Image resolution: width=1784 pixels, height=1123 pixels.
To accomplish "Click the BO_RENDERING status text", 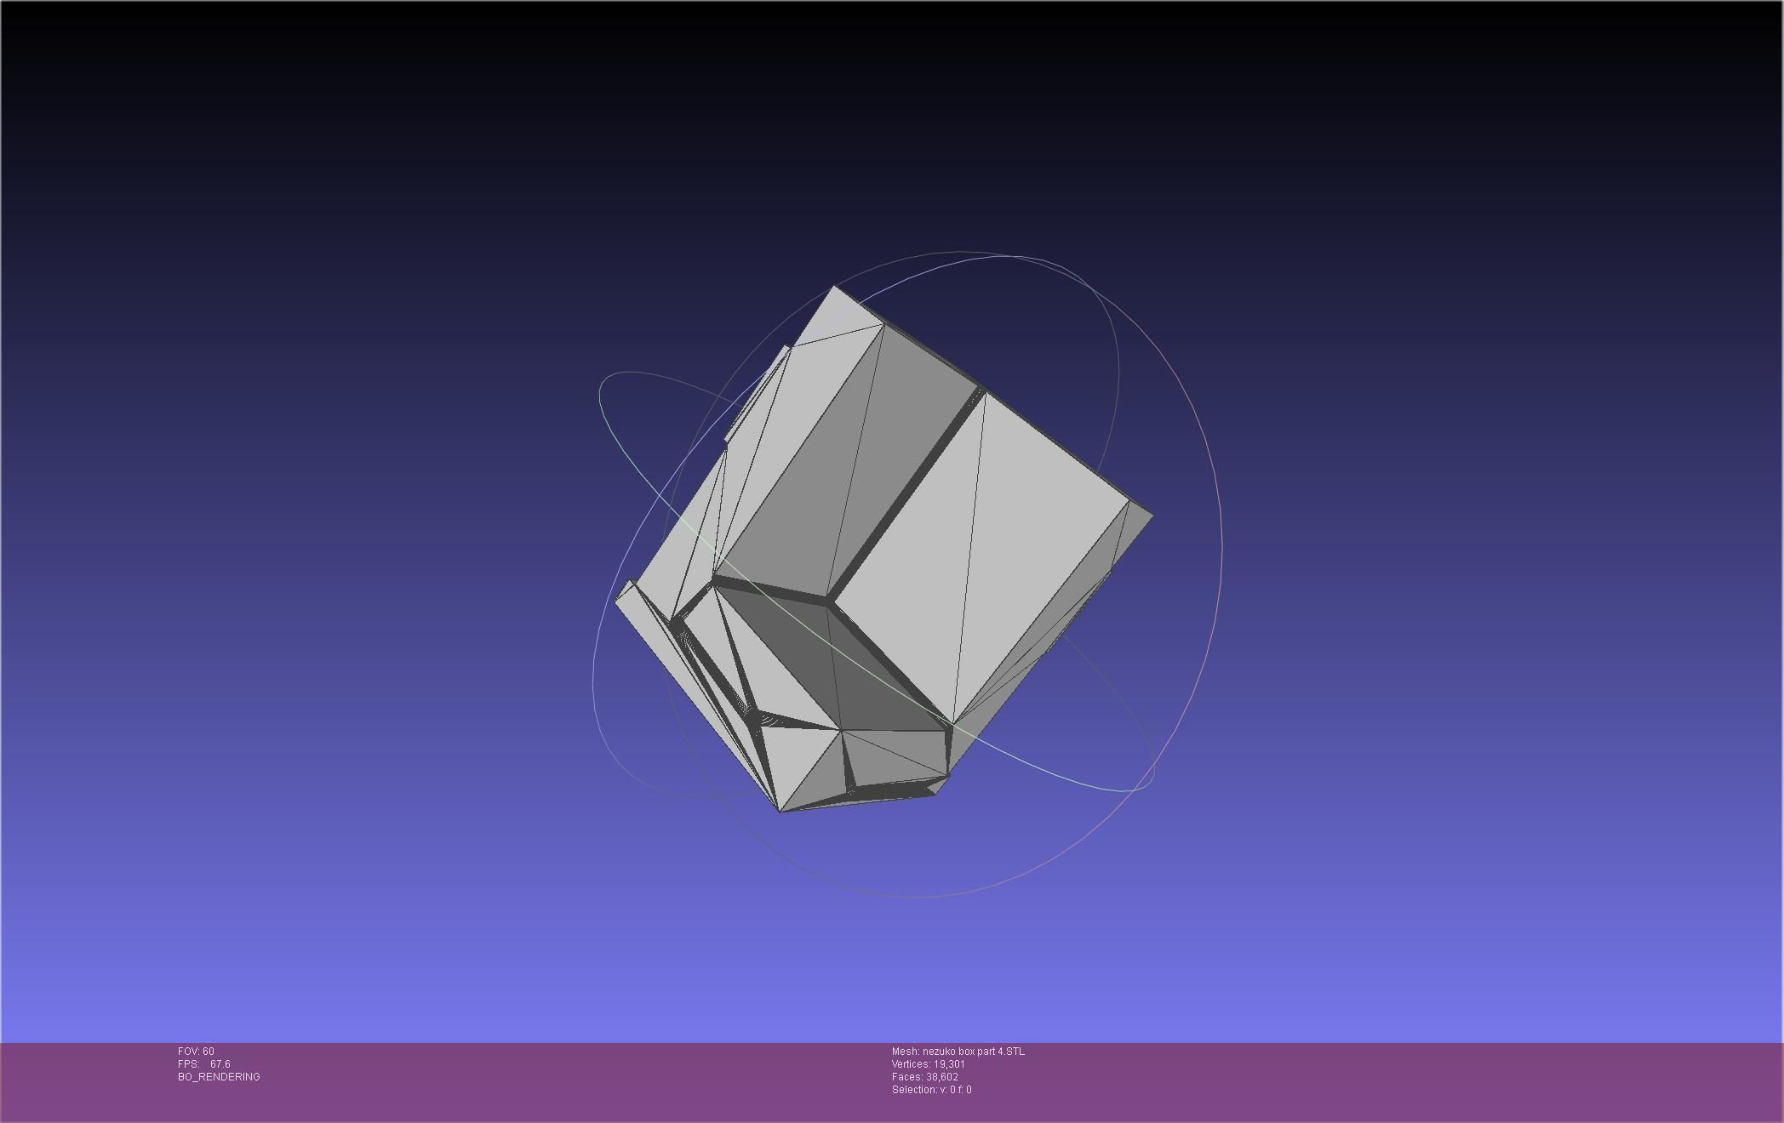I will click(x=219, y=1077).
